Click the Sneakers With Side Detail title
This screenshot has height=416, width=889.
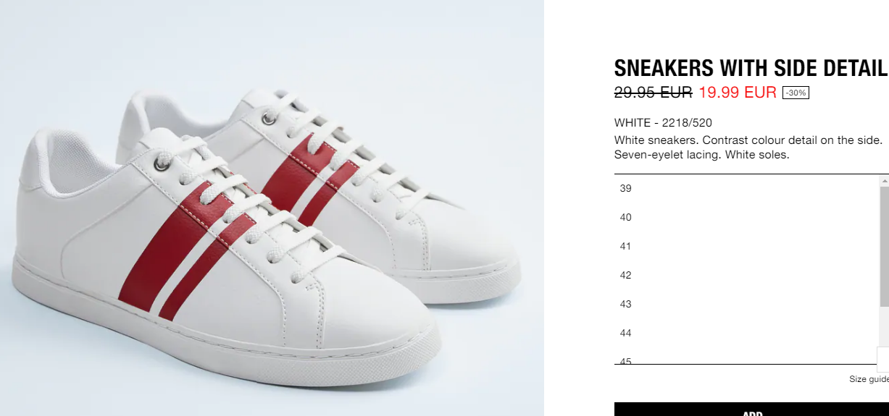tap(750, 68)
